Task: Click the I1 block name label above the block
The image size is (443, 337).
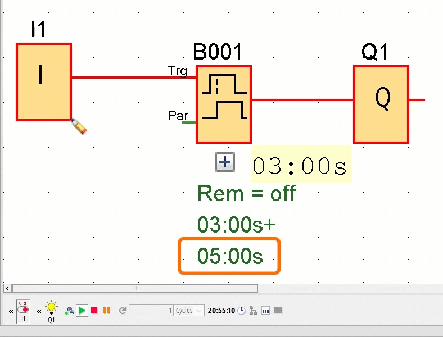Action: point(38,29)
